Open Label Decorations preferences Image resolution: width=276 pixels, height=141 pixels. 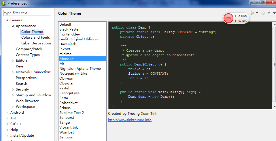click(36, 43)
